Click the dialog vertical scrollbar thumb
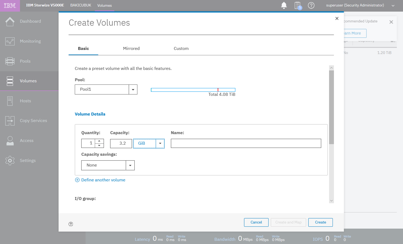 [x=331, y=107]
